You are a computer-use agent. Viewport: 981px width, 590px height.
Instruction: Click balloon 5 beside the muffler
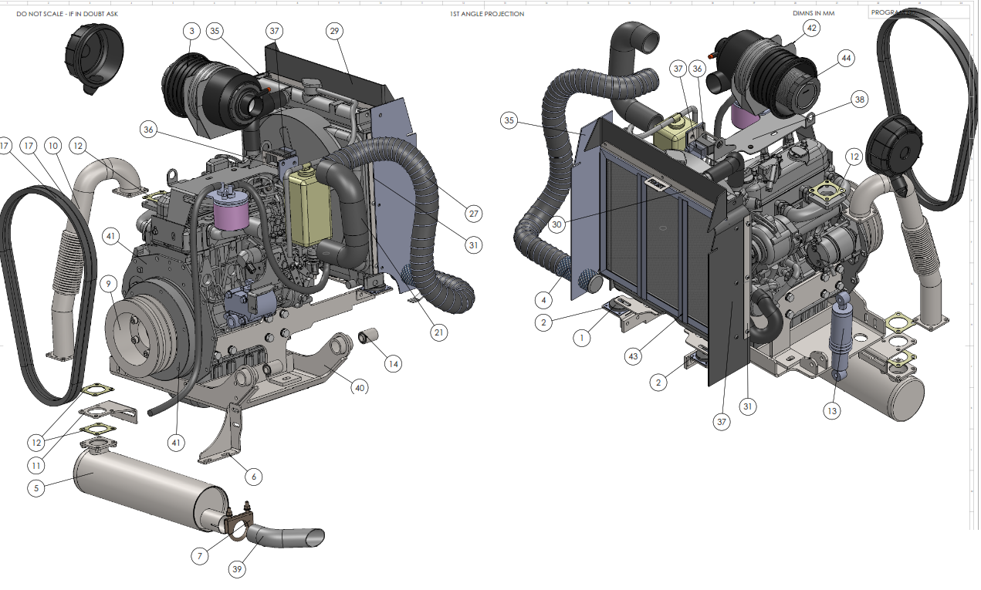click(36, 487)
